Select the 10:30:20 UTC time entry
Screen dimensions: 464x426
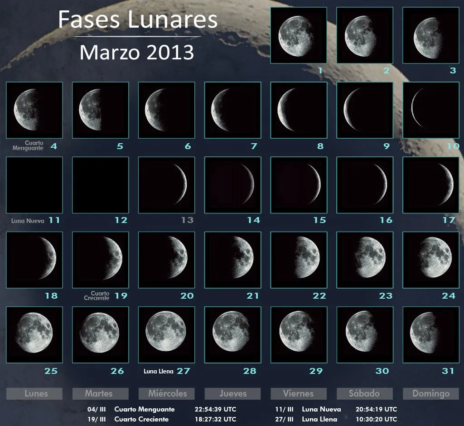pyautogui.click(x=376, y=419)
